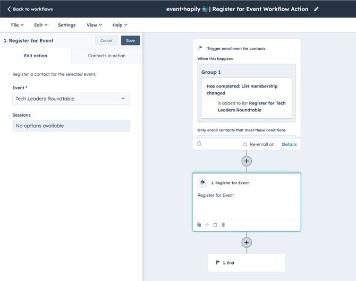Click the trash icon to delete Register for Event action
The width and height of the screenshot is (356, 281).
tap(223, 225)
